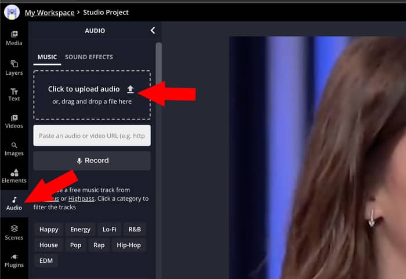
Task: Select the Text tool in sidebar
Action: 14,95
